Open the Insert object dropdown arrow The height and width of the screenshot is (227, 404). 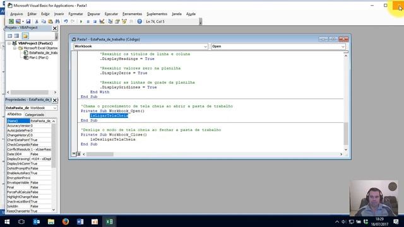(23, 21)
